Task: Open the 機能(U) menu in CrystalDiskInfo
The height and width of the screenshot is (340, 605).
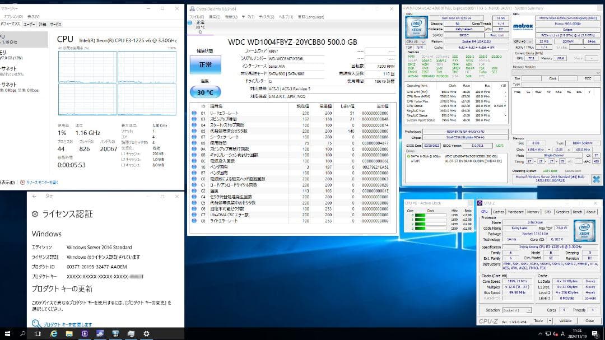Action: [x=231, y=16]
